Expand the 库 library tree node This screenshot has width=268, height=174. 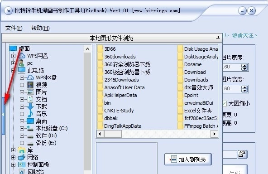[13, 150]
